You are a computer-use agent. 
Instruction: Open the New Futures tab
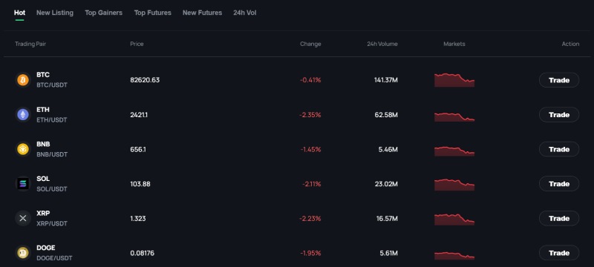202,13
